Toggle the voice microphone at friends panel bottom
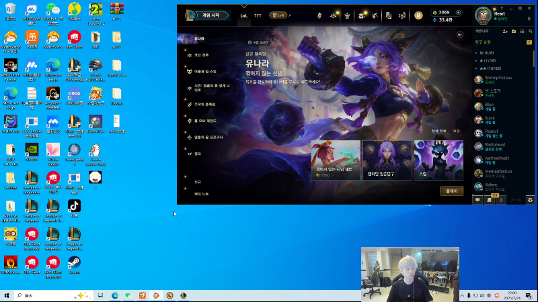 pyautogui.click(x=501, y=200)
